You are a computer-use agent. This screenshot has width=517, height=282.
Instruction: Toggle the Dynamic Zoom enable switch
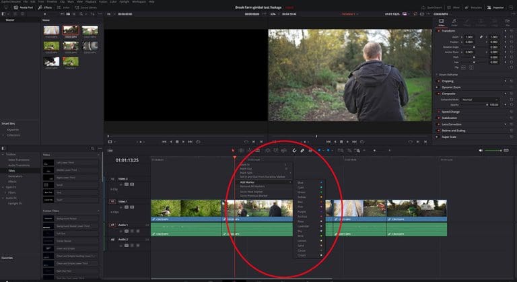click(438, 87)
